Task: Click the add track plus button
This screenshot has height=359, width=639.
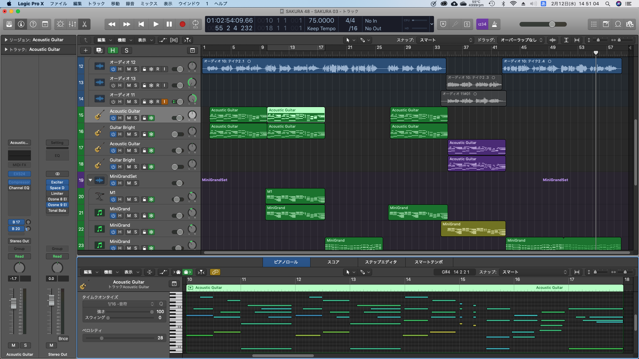Action: tap(86, 50)
